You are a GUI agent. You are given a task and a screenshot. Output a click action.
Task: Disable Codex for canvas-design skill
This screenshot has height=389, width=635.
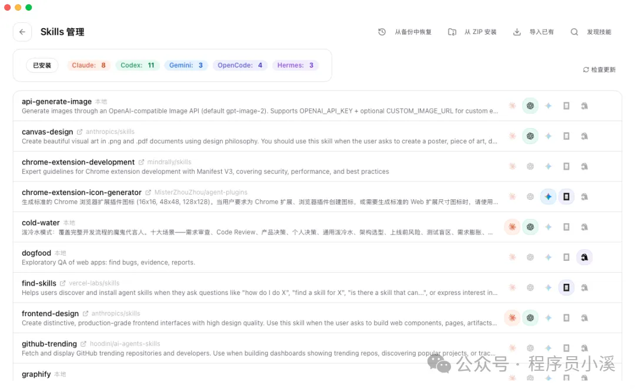530,136
